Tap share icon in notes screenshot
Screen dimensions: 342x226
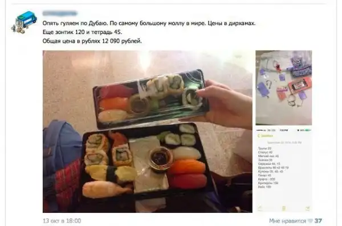point(260,208)
